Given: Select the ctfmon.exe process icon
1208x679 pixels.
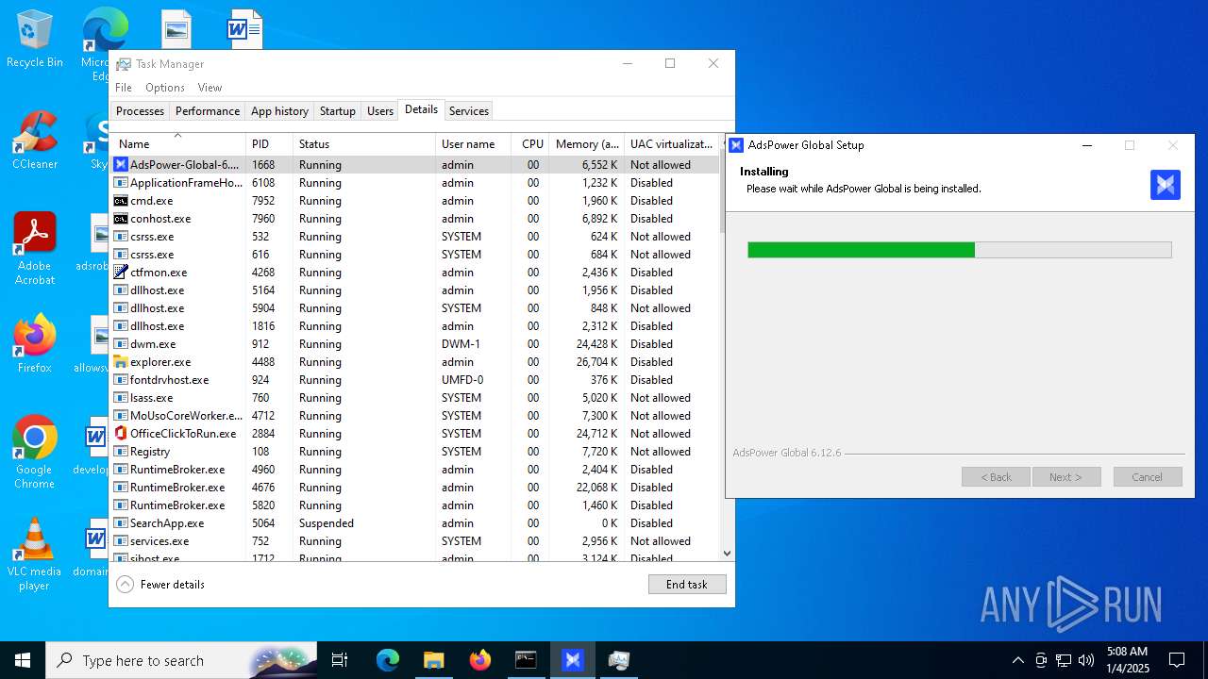Looking at the screenshot, I should [x=121, y=273].
